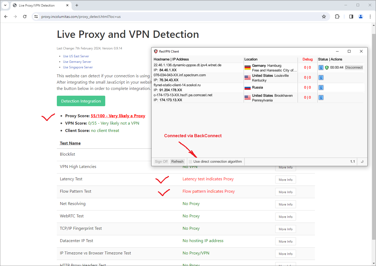Click the 55/100 Very likely a Proxy link
The image size is (376, 266).
point(118,116)
